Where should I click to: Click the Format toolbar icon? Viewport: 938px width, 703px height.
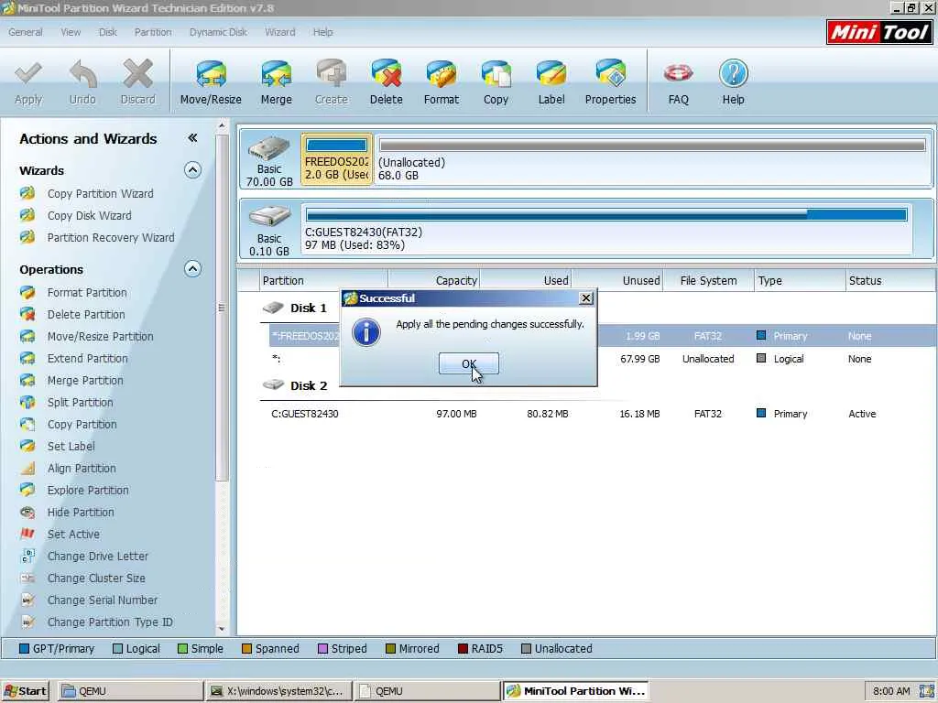[x=442, y=82]
